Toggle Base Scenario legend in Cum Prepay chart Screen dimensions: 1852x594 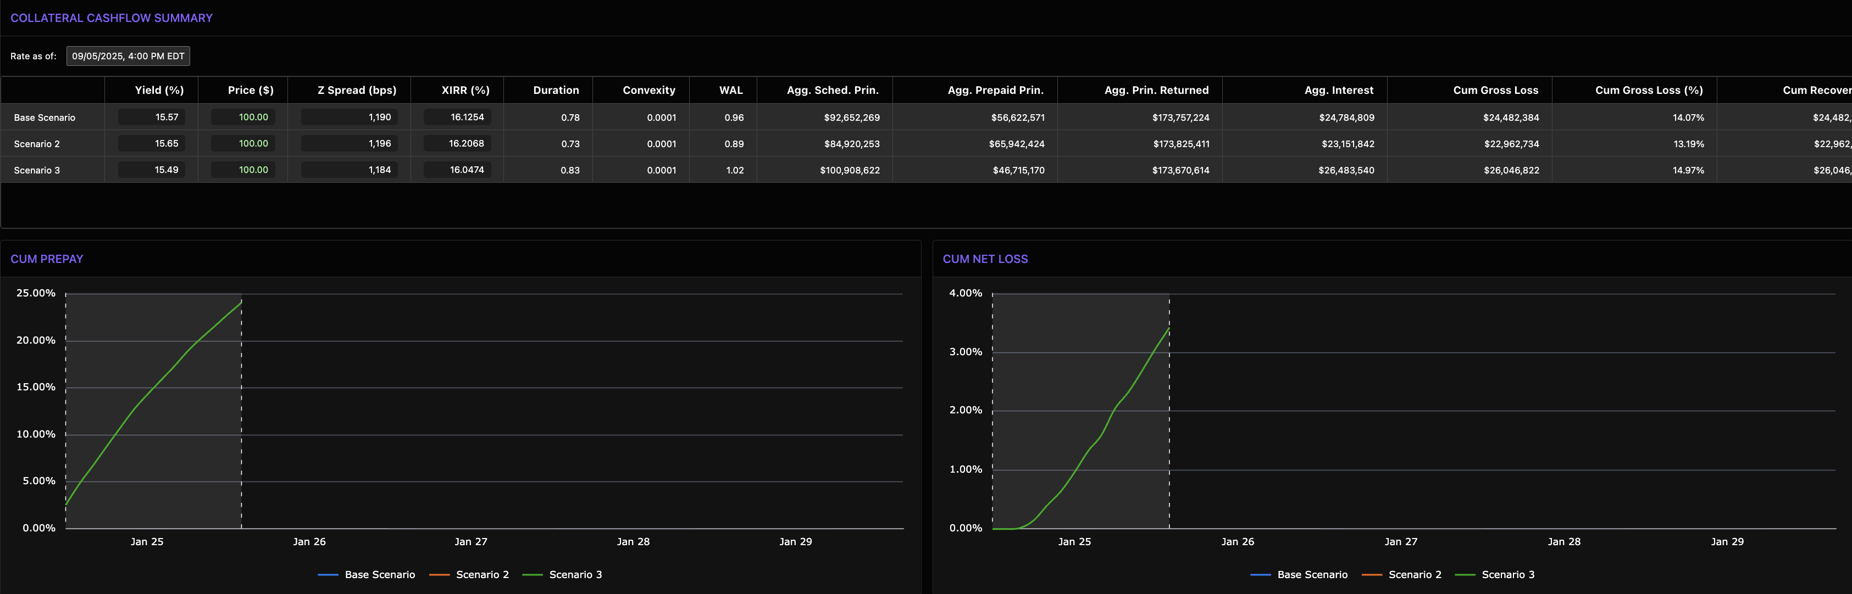(x=380, y=575)
